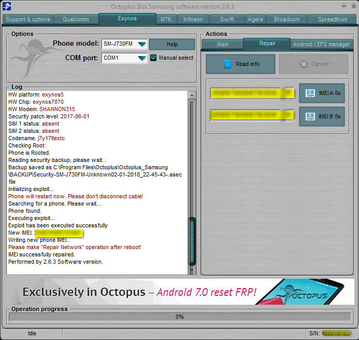Image resolution: width=359 pixels, height=340 pixels.
Task: Click the Read info button
Action: [x=241, y=64]
